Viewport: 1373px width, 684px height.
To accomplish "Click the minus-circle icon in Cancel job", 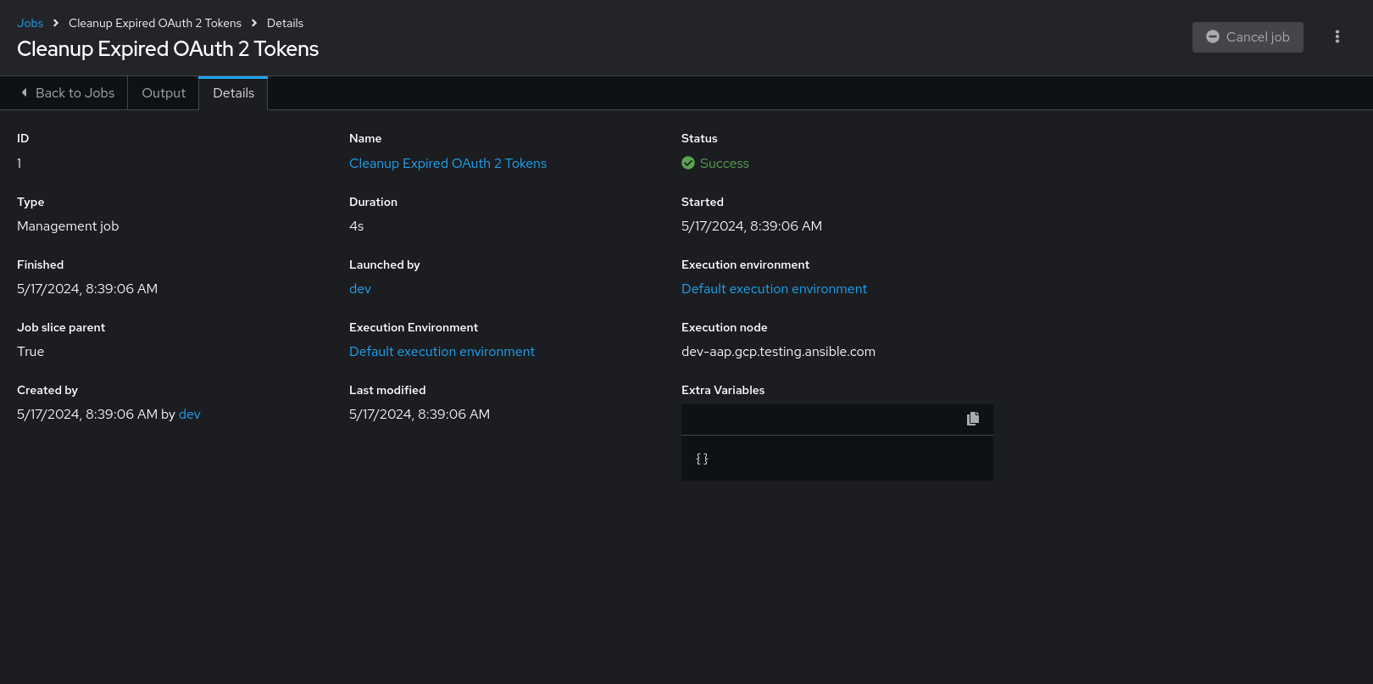I will pyautogui.click(x=1212, y=36).
